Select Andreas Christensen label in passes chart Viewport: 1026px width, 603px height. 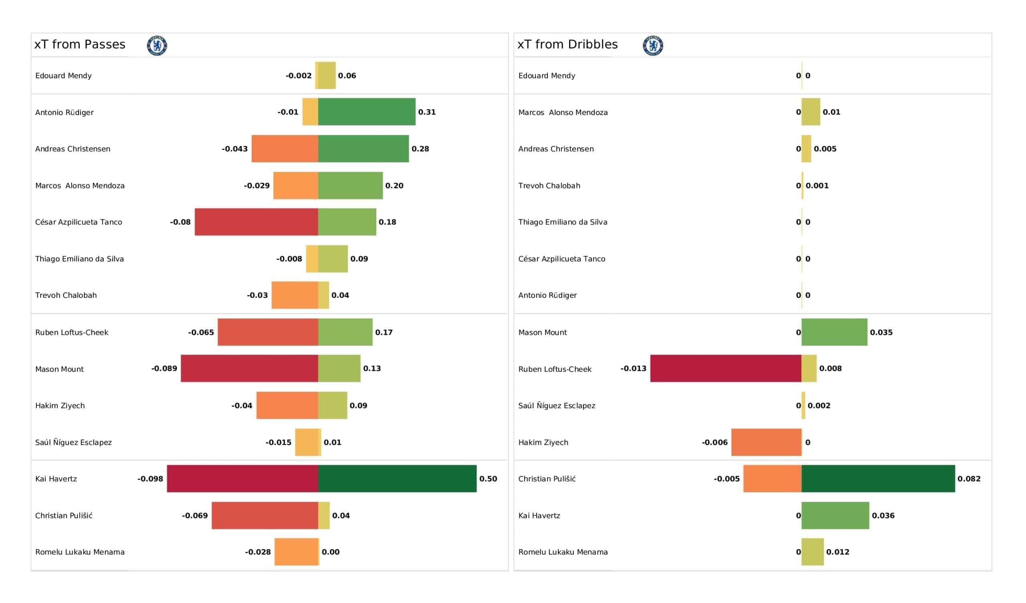coord(73,149)
